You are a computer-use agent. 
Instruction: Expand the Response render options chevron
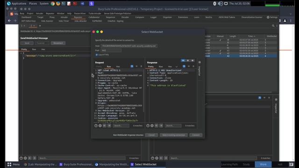[x=177, y=67]
